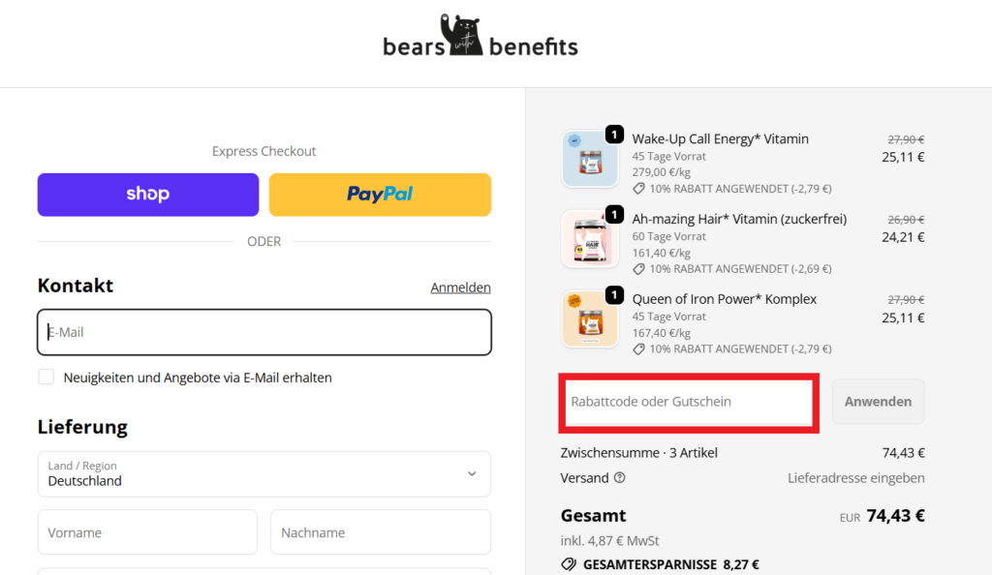Click the chevron on the Deutschland dropdown
The height and width of the screenshot is (575, 992).
[472, 474]
